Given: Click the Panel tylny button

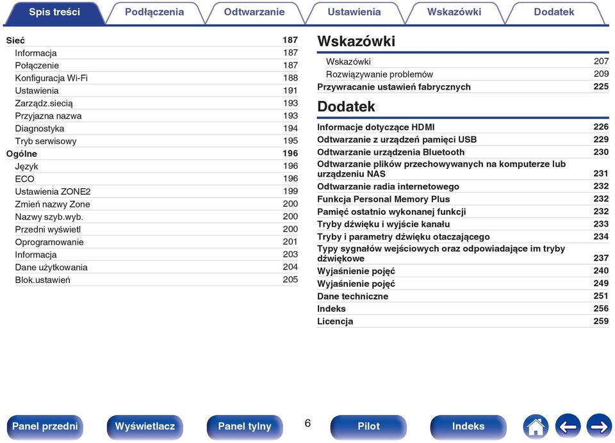Looking at the screenshot, I should (245, 426).
